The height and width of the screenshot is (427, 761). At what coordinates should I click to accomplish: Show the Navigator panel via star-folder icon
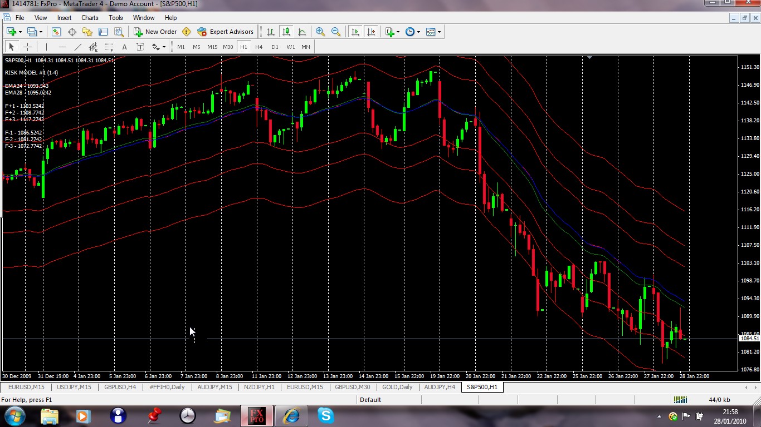[87, 32]
